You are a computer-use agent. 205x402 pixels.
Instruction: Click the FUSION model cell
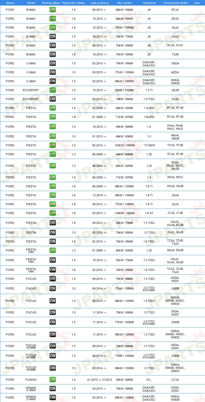click(x=31, y=380)
